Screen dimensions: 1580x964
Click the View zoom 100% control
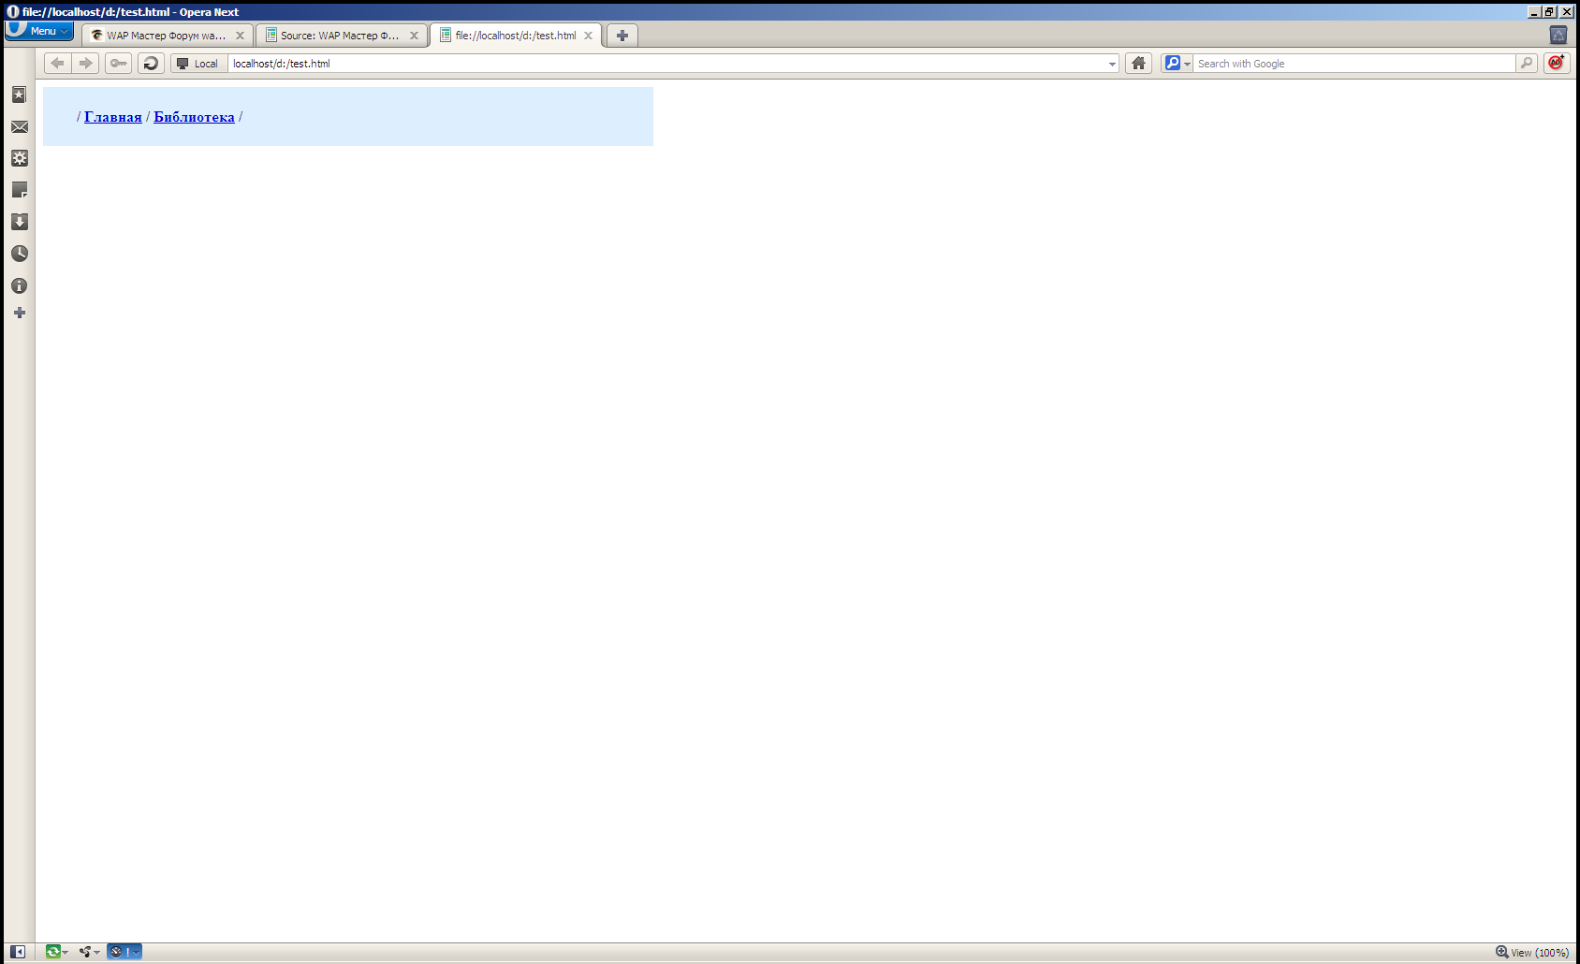click(x=1532, y=953)
